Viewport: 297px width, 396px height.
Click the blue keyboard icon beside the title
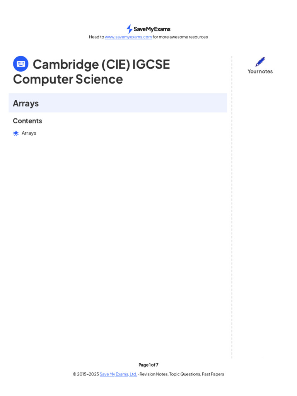click(21, 64)
